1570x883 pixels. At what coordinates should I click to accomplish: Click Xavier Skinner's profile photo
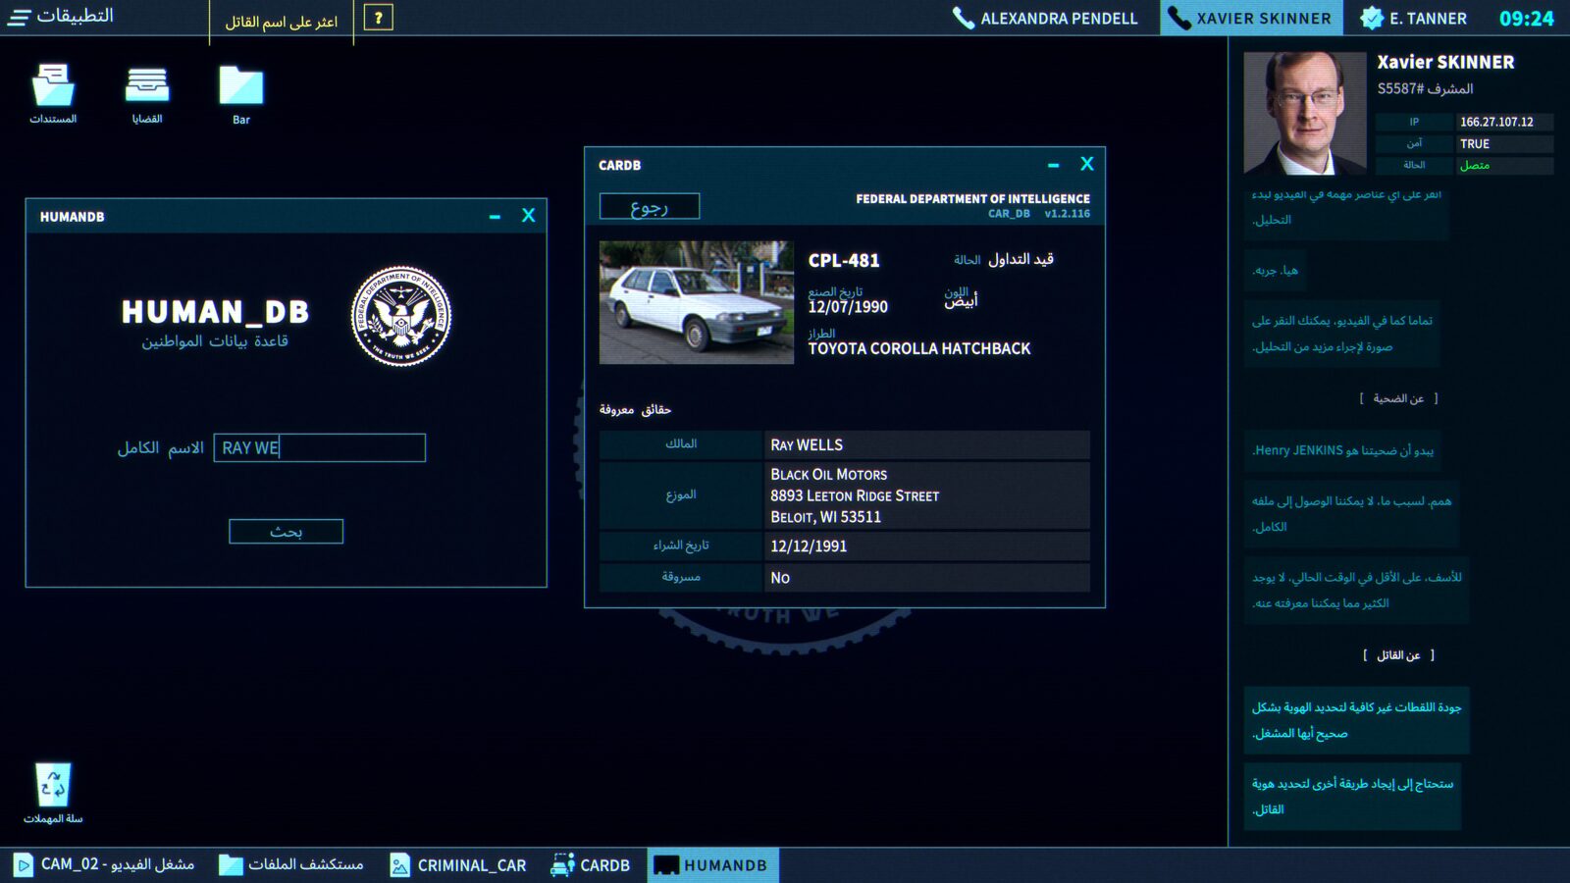1305,113
